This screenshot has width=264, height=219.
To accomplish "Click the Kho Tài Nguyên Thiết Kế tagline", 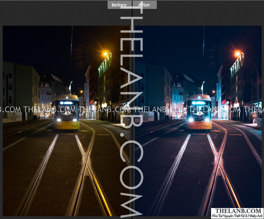I will pyautogui.click(x=237, y=216).
